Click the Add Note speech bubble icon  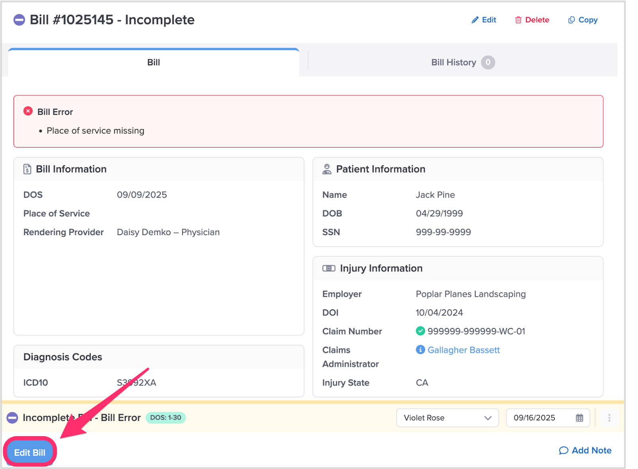(x=563, y=450)
